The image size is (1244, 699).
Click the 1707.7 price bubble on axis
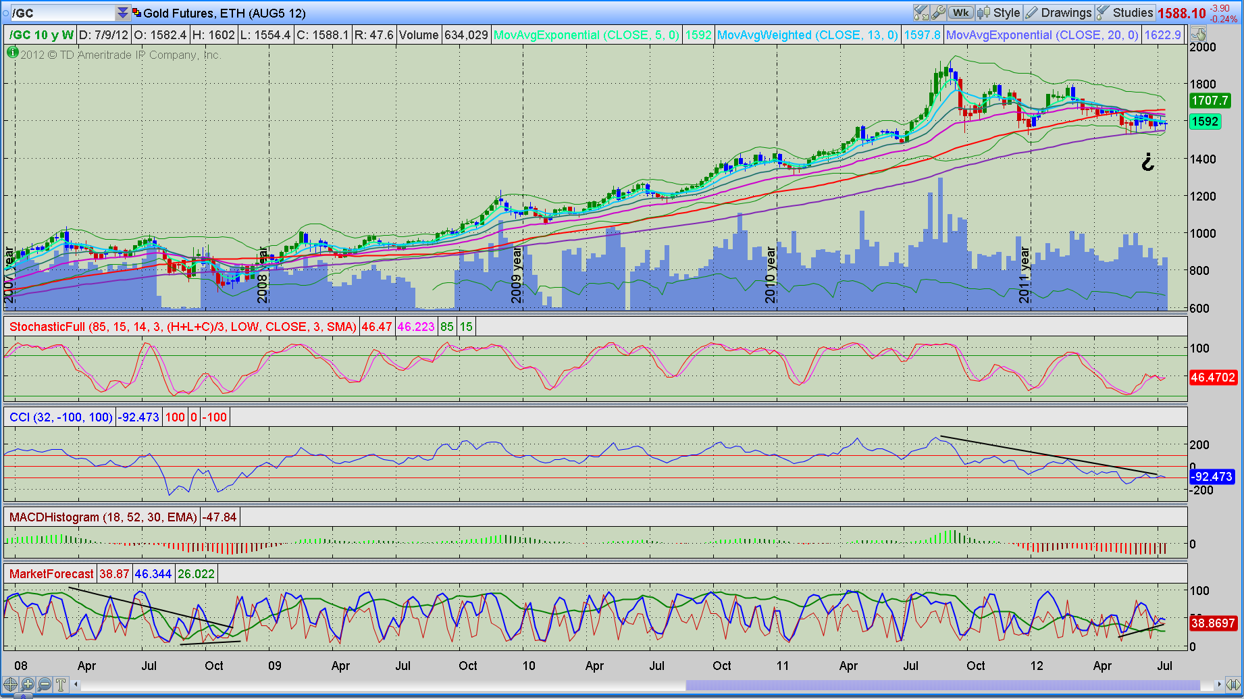(1210, 101)
